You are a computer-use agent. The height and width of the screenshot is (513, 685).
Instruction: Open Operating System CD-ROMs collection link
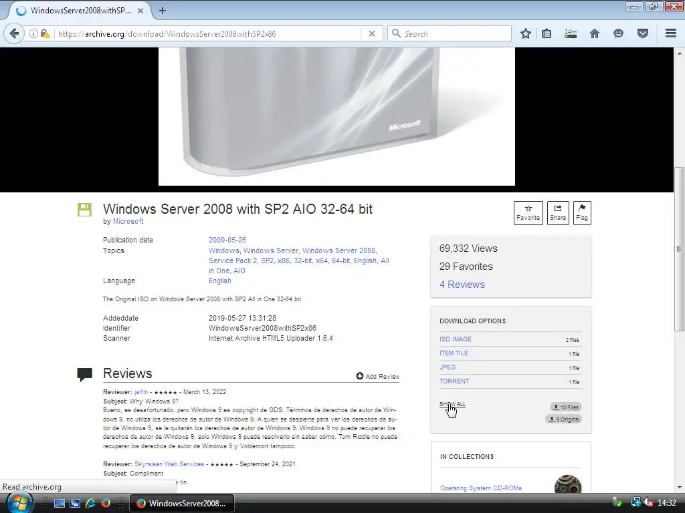[480, 488]
